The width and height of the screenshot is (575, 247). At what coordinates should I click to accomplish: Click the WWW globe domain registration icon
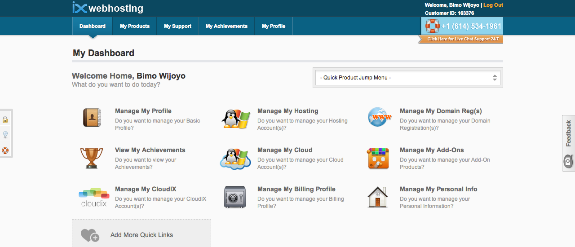pyautogui.click(x=379, y=117)
